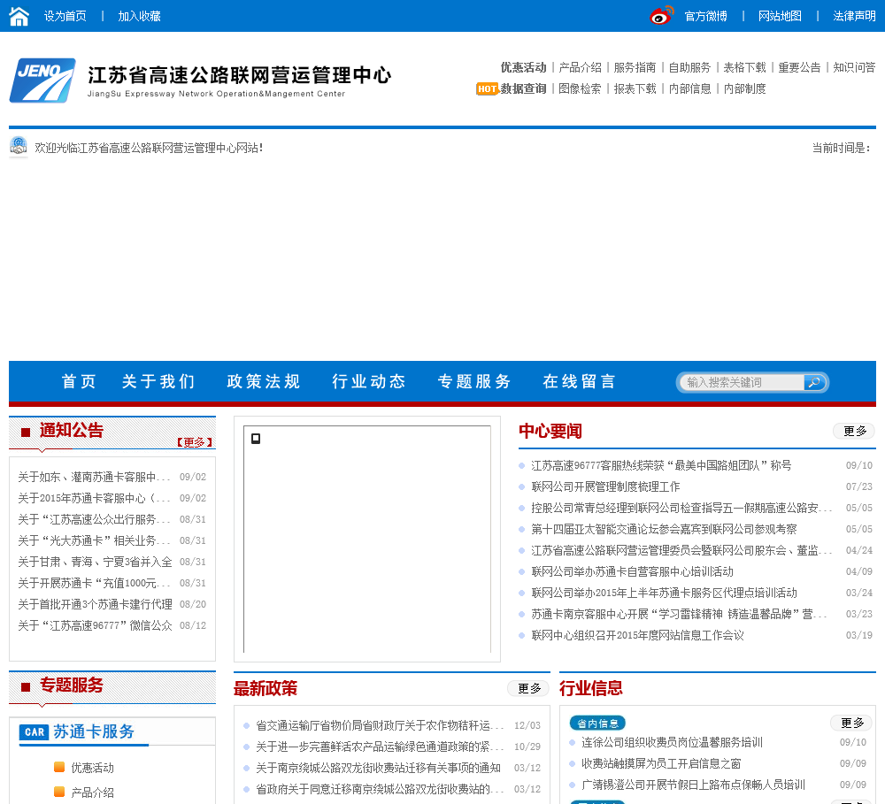Click 服务指南 header link
The image size is (885, 804).
(x=635, y=67)
